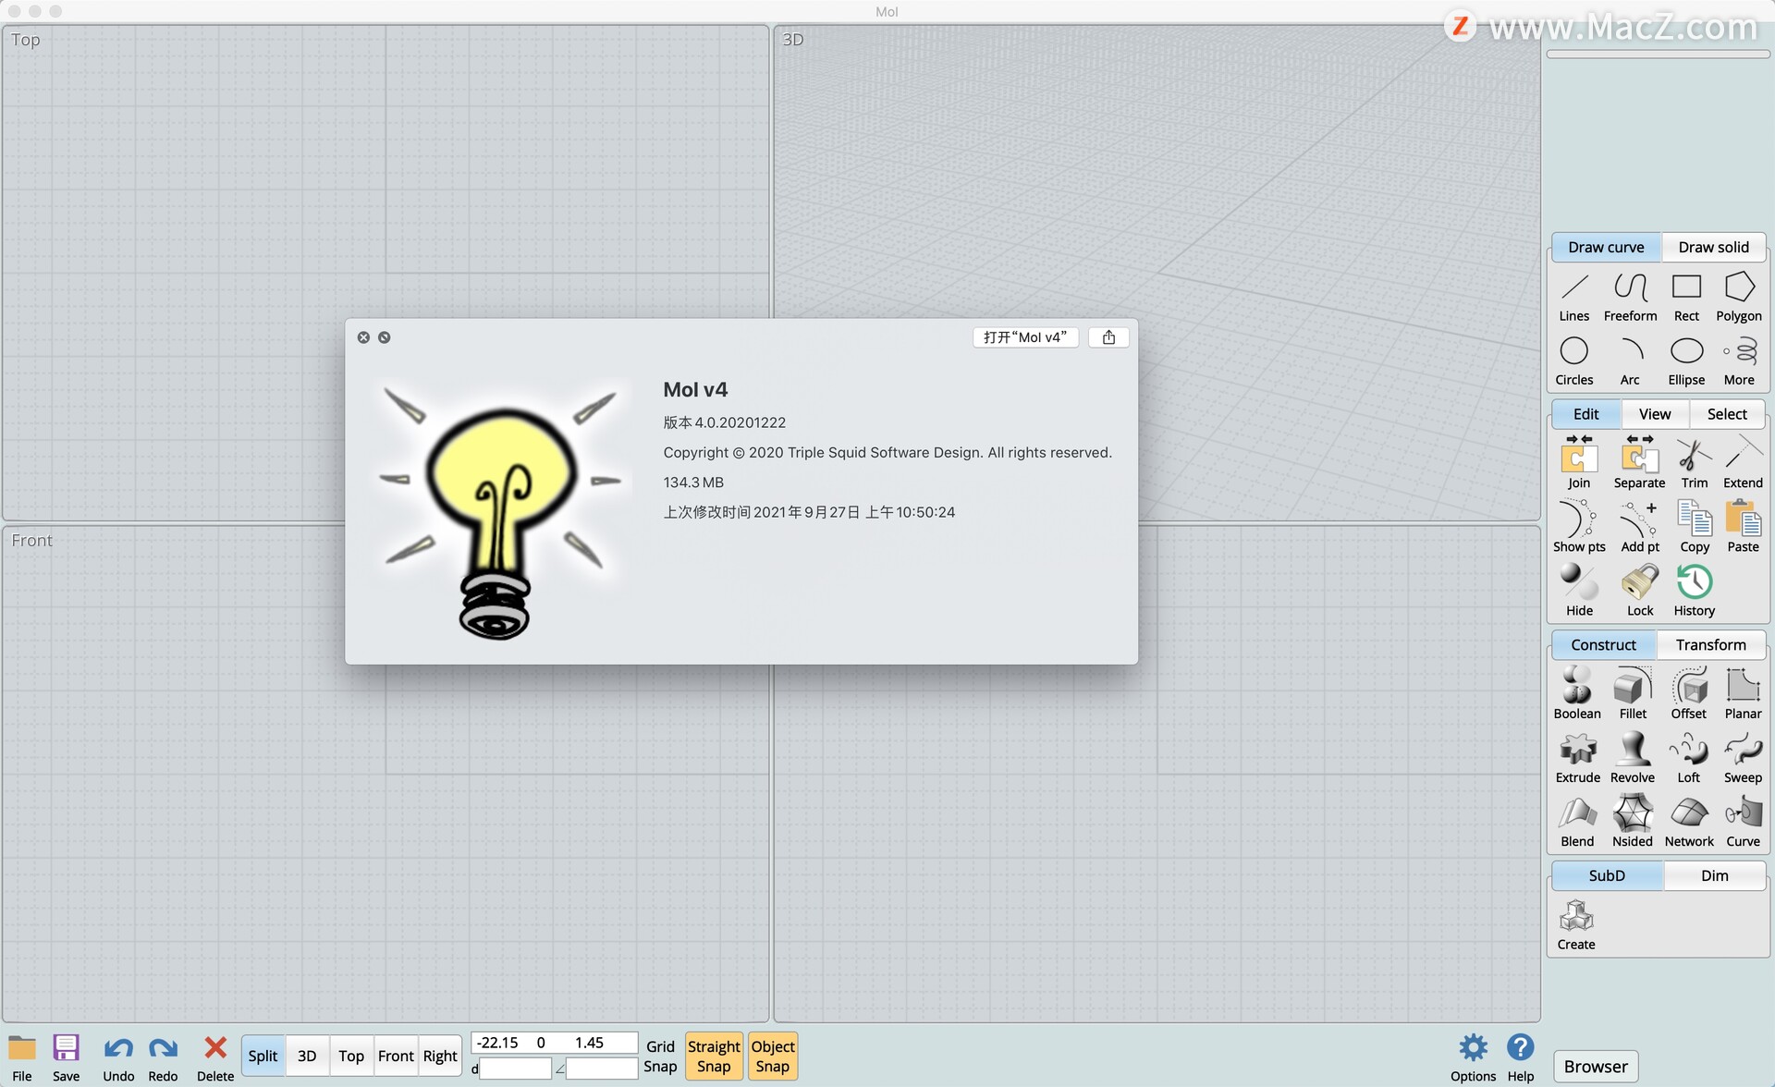Select the Revolve tool
The width and height of the screenshot is (1775, 1087).
1632,756
